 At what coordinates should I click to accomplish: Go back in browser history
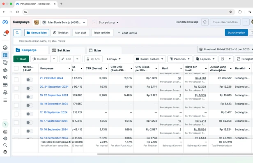pyautogui.click(x=4, y=12)
